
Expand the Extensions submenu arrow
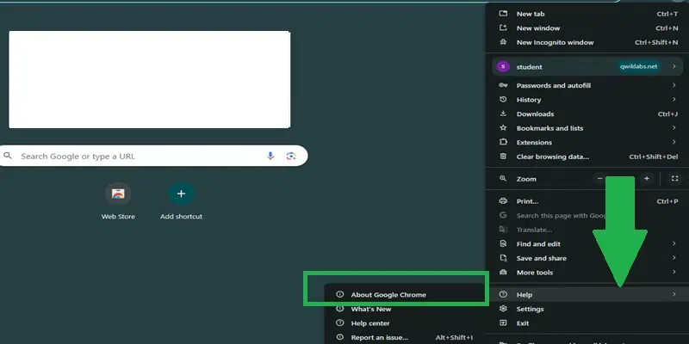point(674,142)
